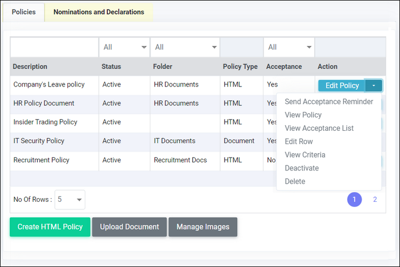Click the Create HTML Policy button
Image resolution: width=400 pixels, height=267 pixels.
point(50,227)
